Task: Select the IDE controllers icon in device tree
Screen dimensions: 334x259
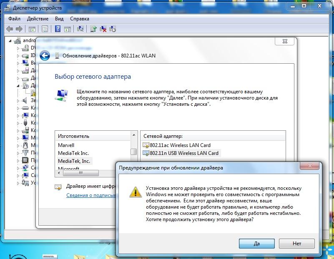Action: (x=25, y=56)
